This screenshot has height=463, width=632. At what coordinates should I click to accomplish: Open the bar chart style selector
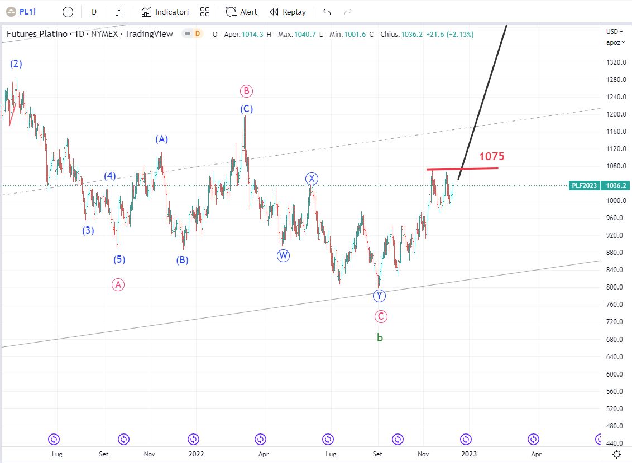121,12
